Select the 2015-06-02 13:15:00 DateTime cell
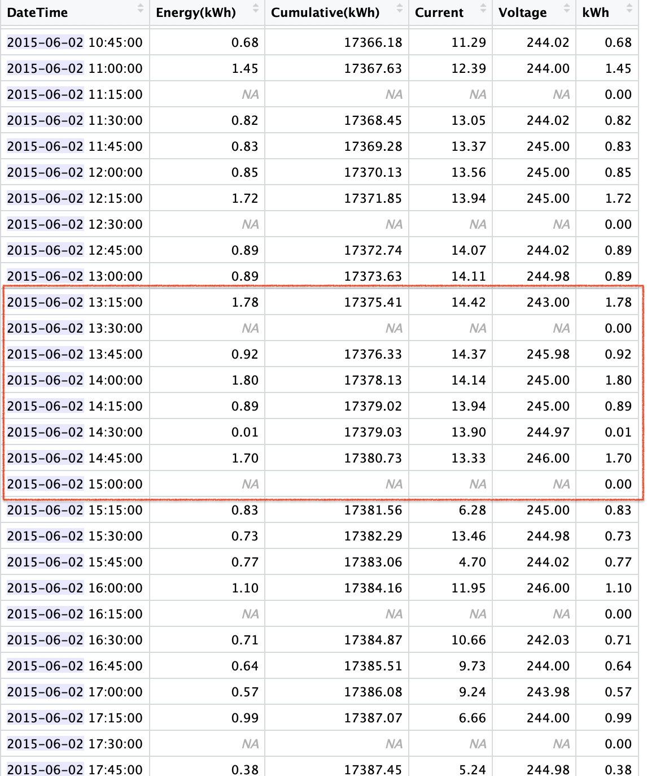Viewport: 647px width, 776px height. (x=75, y=302)
